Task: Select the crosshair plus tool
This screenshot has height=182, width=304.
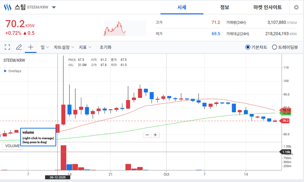Action: [x=31, y=47]
